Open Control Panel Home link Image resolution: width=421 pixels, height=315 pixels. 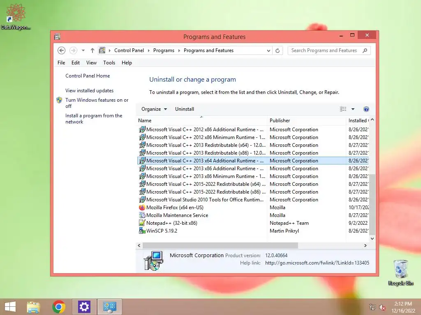point(88,76)
